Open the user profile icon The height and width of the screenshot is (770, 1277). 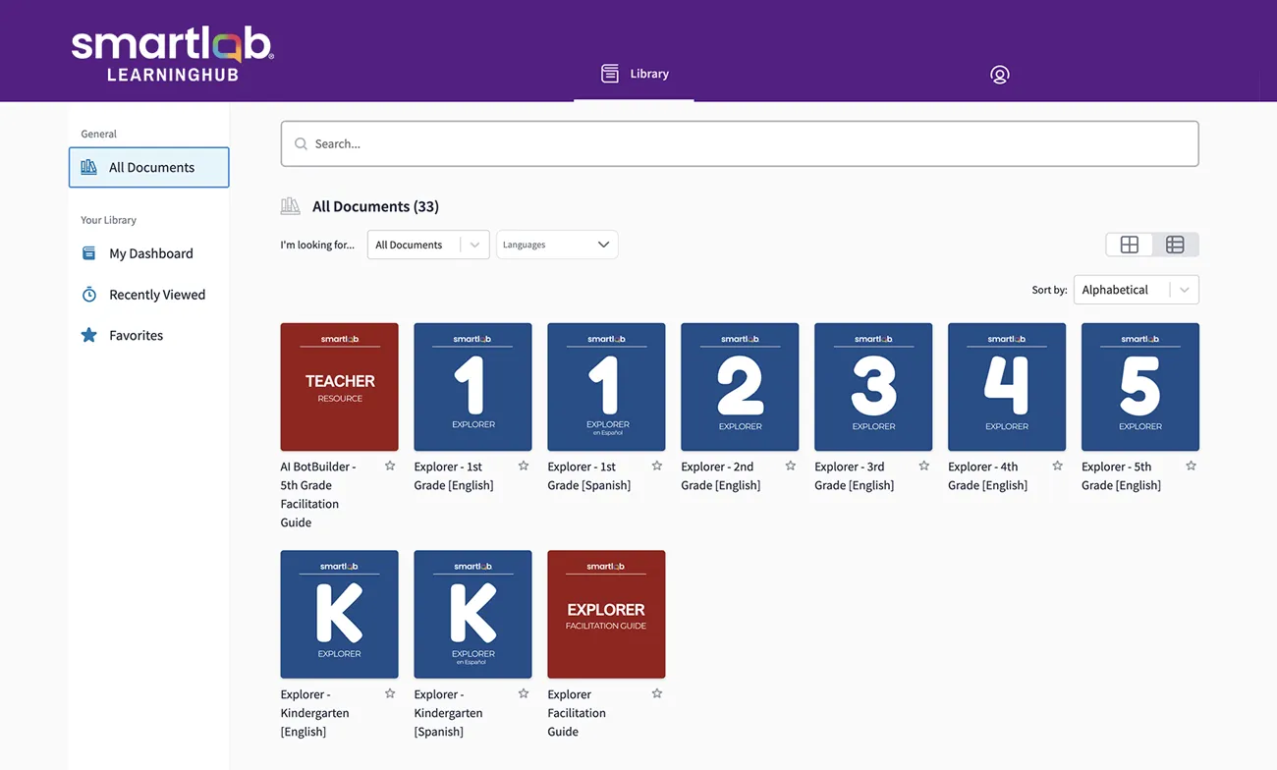1000,75
